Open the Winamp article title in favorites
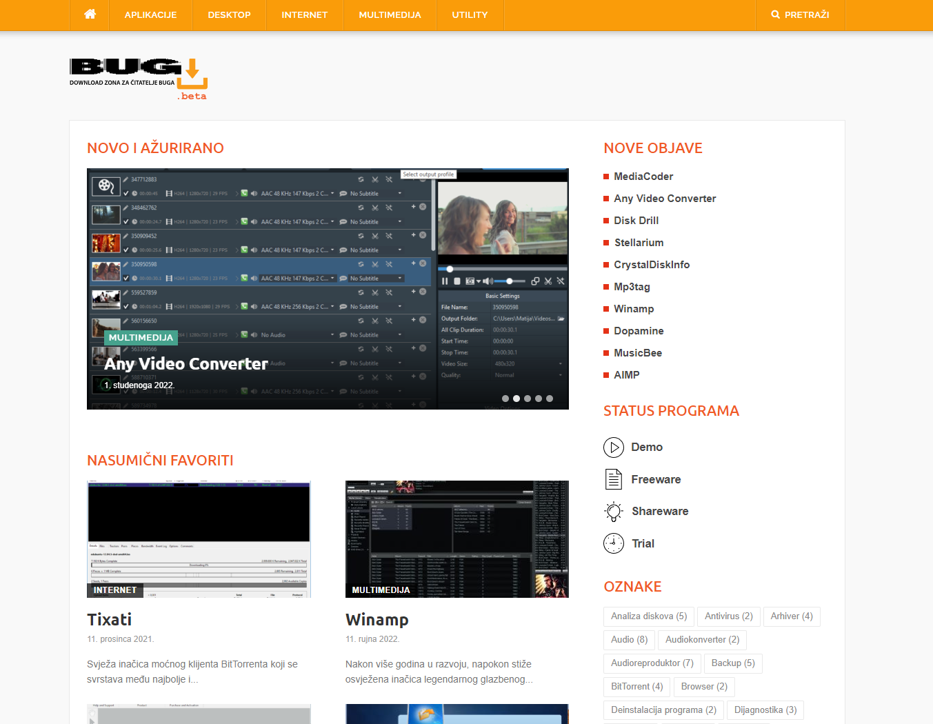The height and width of the screenshot is (724, 933). (x=377, y=619)
